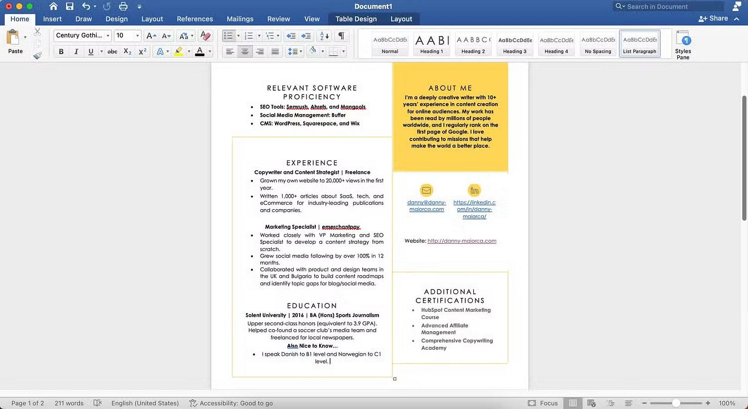This screenshot has width=748, height=409.
Task: Click the Search in Document field
Action: (x=668, y=6)
